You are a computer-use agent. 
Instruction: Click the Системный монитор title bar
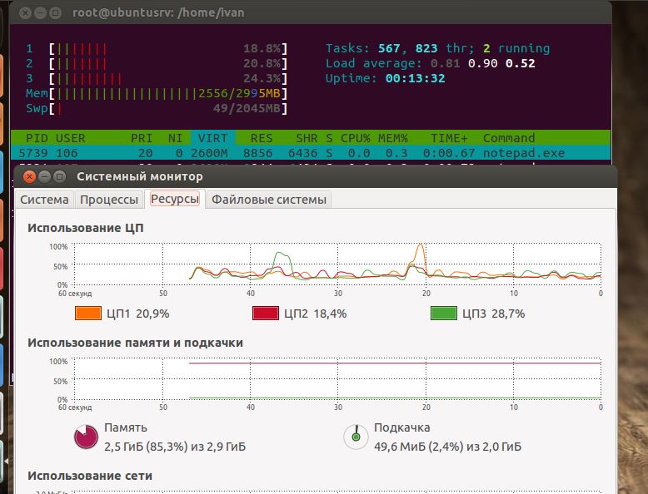tap(333, 176)
